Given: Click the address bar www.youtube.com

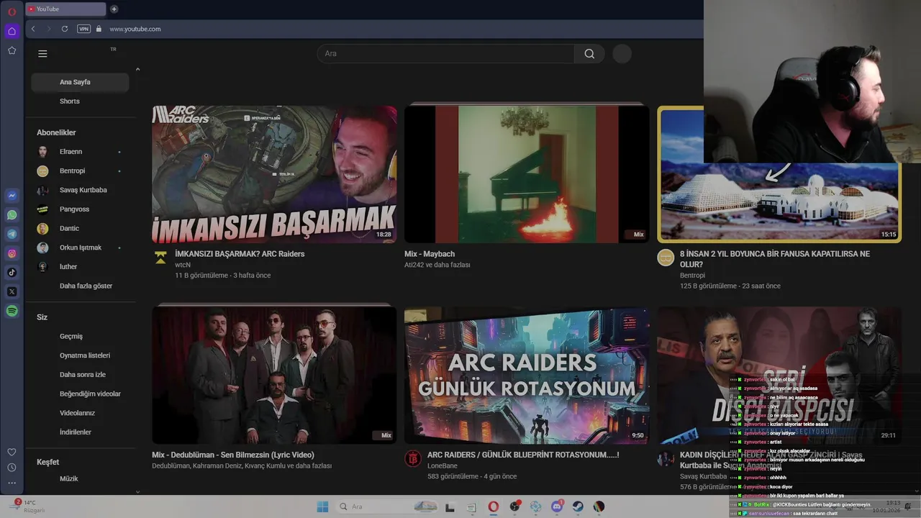Looking at the screenshot, I should point(135,29).
